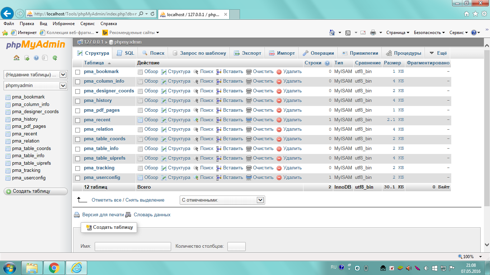490x275 pixels.
Task: Click the Количество столбцов input field
Action: tap(236, 246)
